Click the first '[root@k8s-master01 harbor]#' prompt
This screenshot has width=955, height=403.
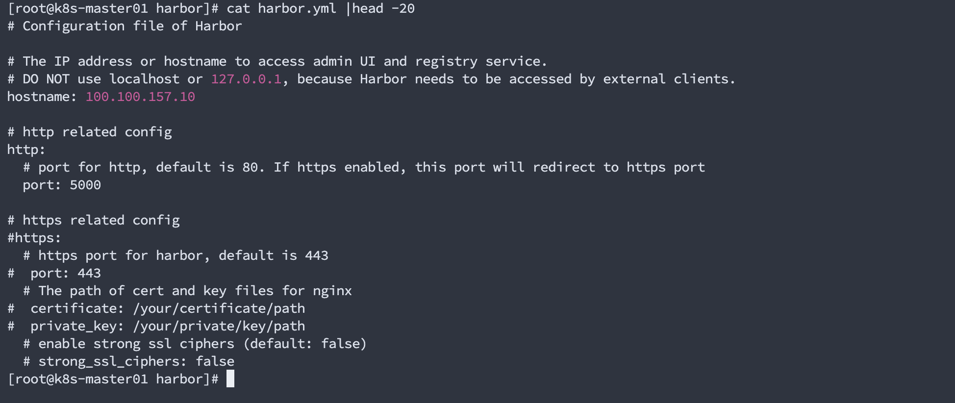click(x=113, y=8)
